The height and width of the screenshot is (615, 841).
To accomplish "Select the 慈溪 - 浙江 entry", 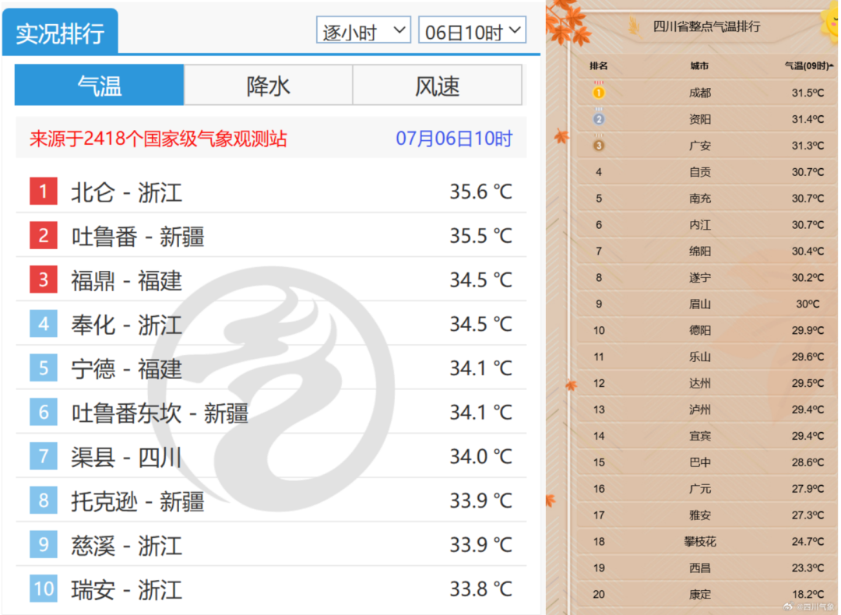I will click(127, 545).
